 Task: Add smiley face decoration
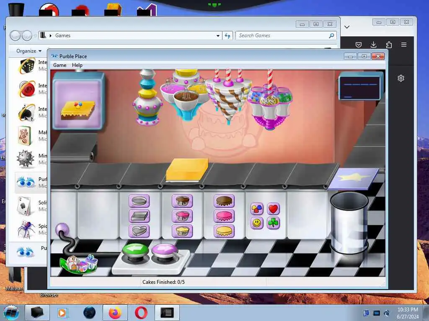[x=257, y=223]
